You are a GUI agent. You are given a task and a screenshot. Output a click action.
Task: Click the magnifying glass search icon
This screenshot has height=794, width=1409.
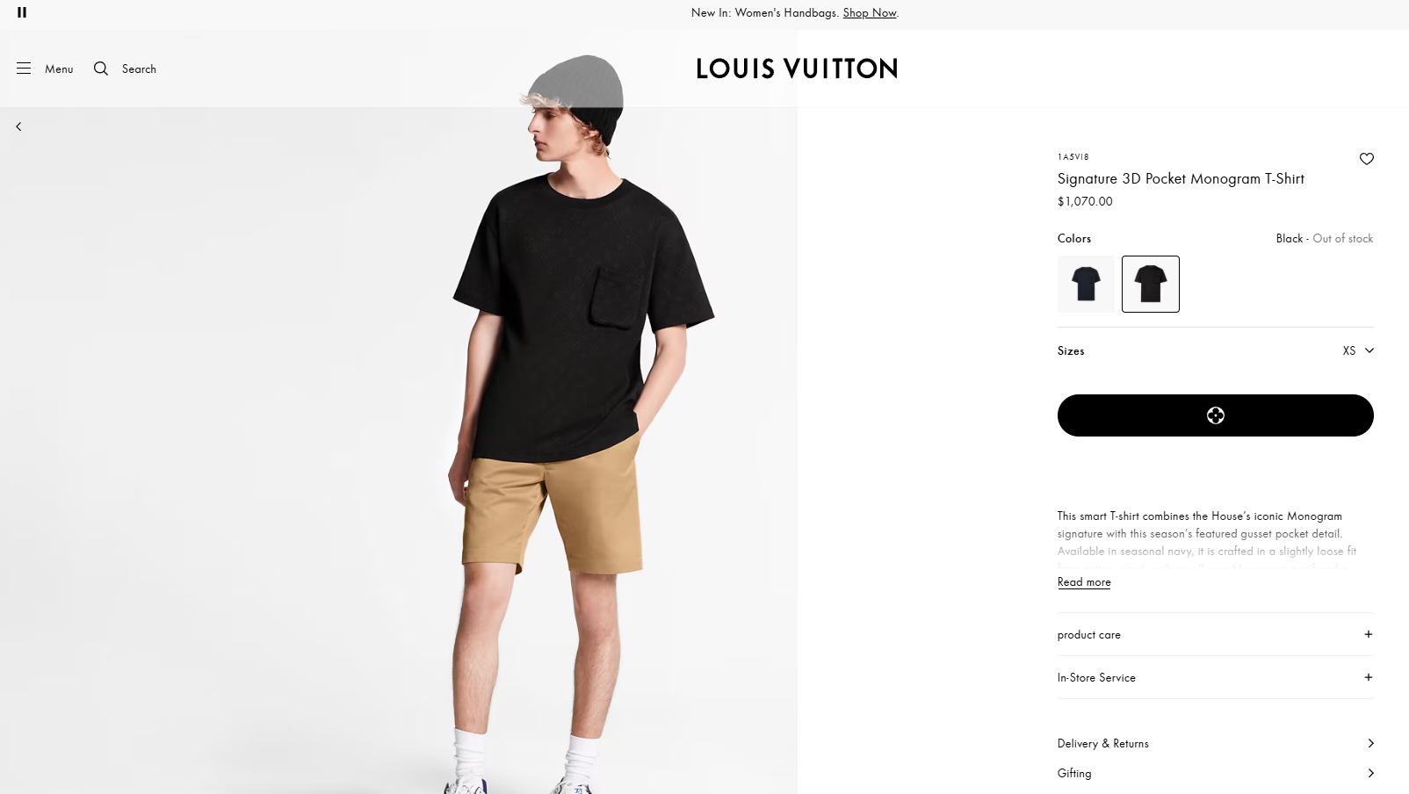point(101,69)
